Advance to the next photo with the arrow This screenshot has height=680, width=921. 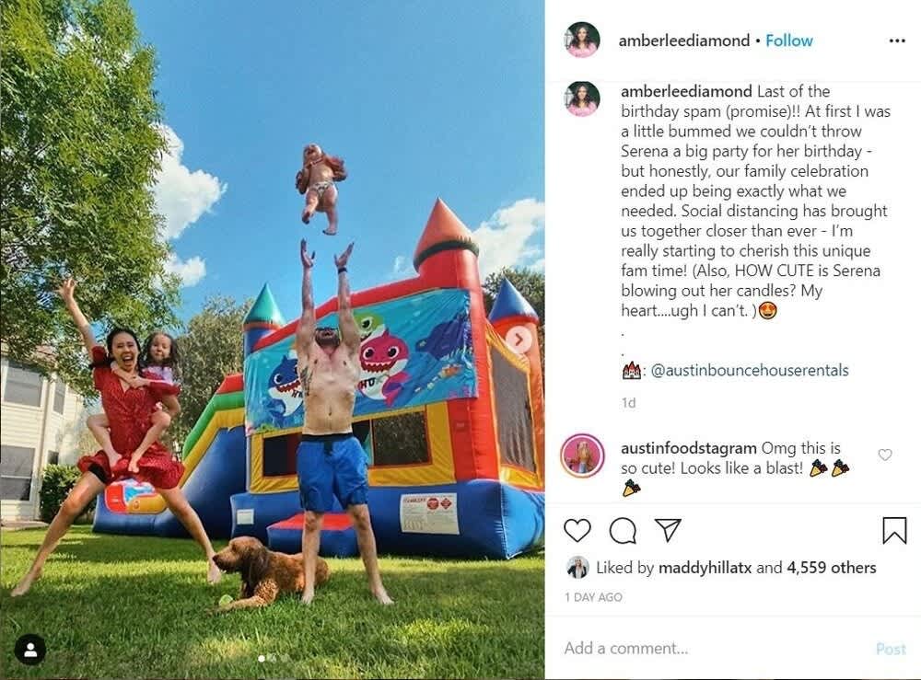[519, 340]
